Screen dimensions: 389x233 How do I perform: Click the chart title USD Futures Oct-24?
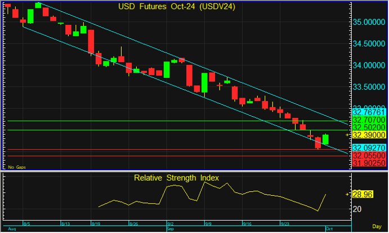click(x=176, y=7)
